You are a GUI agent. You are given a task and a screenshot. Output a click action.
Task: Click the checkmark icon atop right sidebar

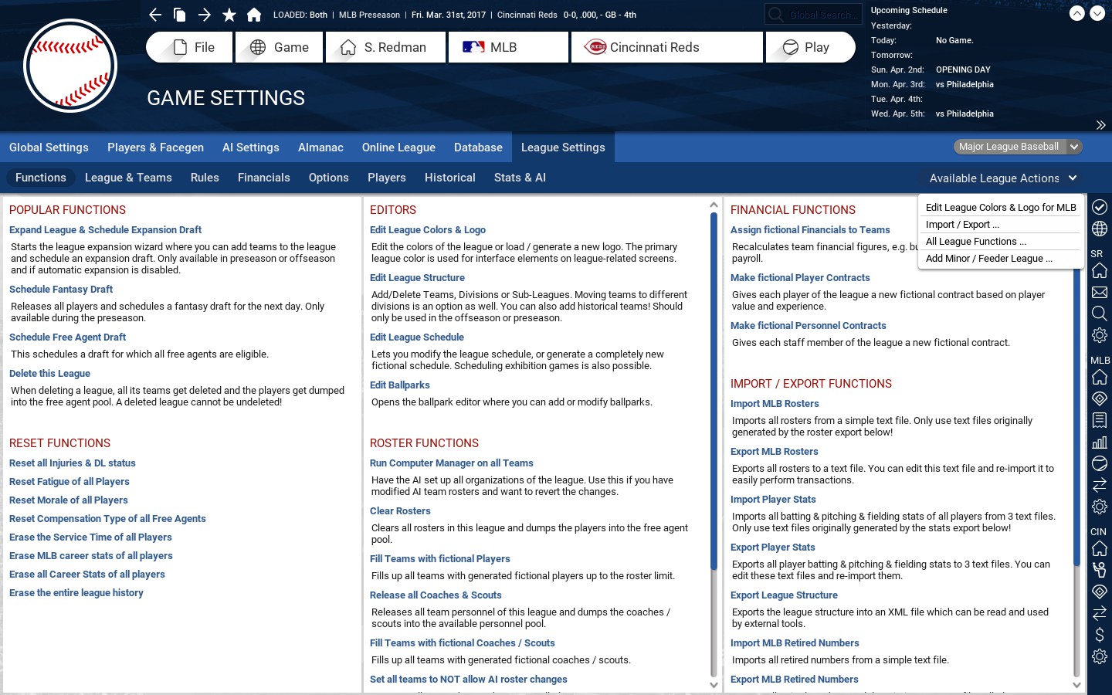pyautogui.click(x=1099, y=207)
